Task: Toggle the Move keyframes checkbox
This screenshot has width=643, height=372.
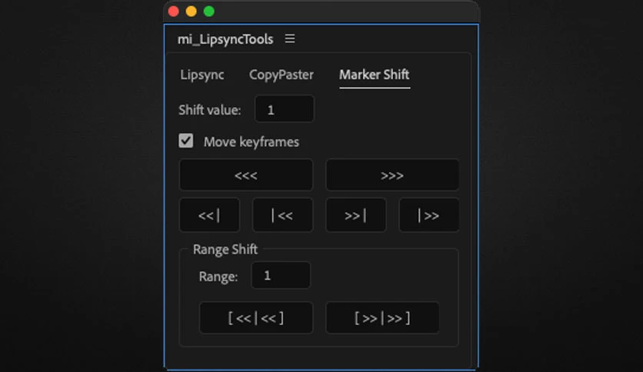Action: 186,141
